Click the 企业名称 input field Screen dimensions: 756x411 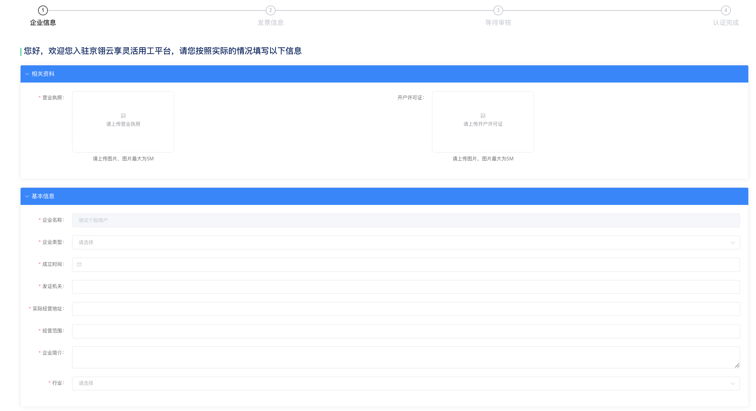pos(406,220)
